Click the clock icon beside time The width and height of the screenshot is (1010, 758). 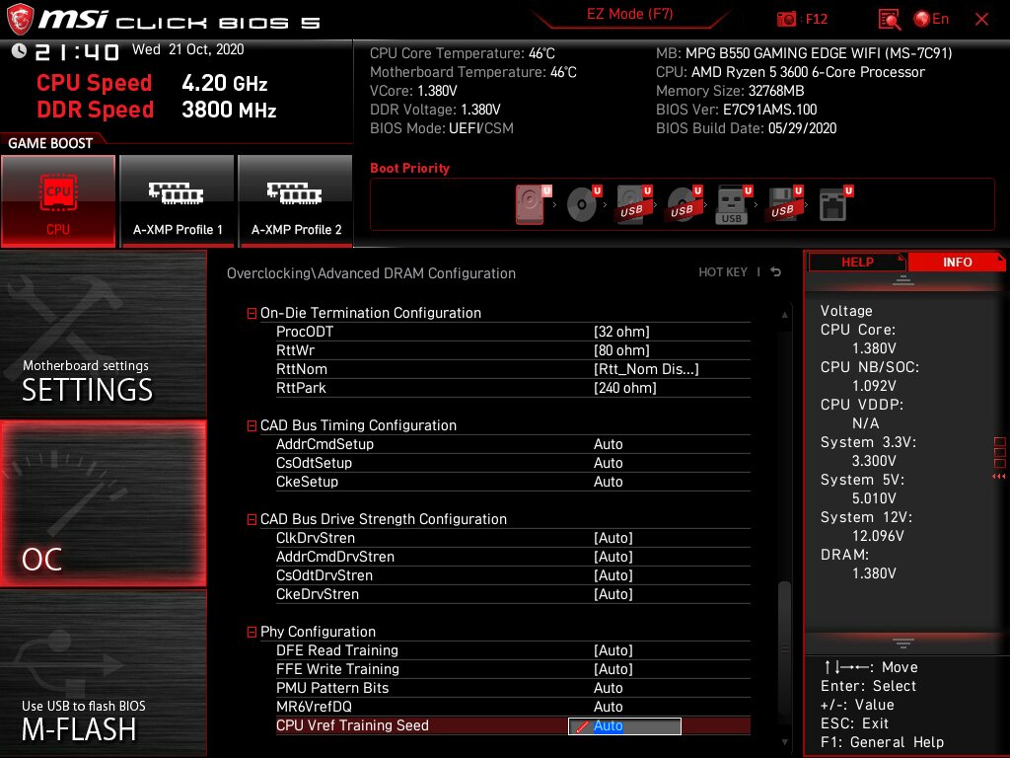(x=19, y=51)
